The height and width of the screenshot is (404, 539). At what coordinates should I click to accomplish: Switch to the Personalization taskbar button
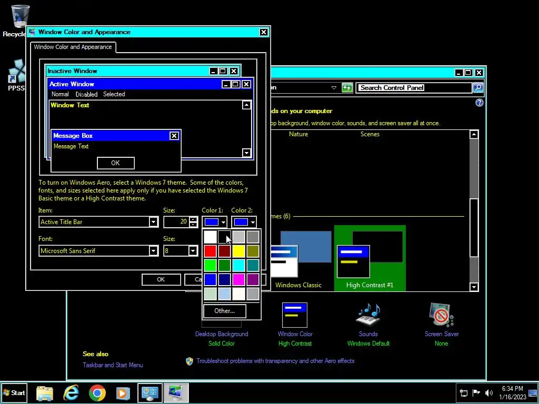tap(176, 393)
